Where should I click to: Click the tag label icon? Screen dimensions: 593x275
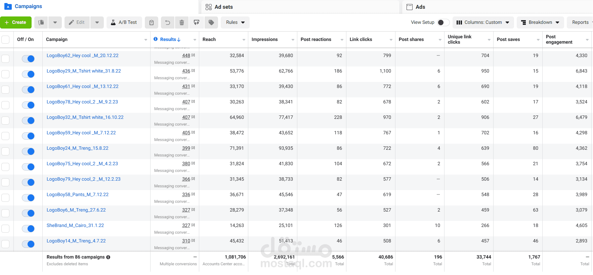[211, 22]
